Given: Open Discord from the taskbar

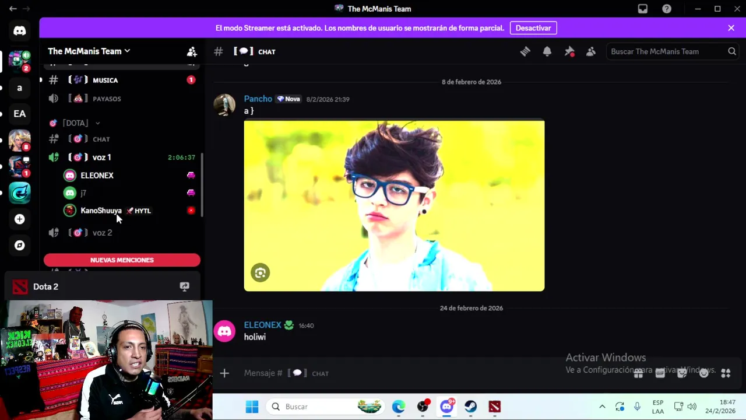Looking at the screenshot, I should [x=447, y=407].
